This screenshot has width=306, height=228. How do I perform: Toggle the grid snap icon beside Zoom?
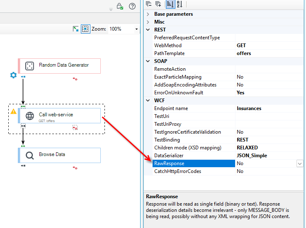click(x=85, y=29)
